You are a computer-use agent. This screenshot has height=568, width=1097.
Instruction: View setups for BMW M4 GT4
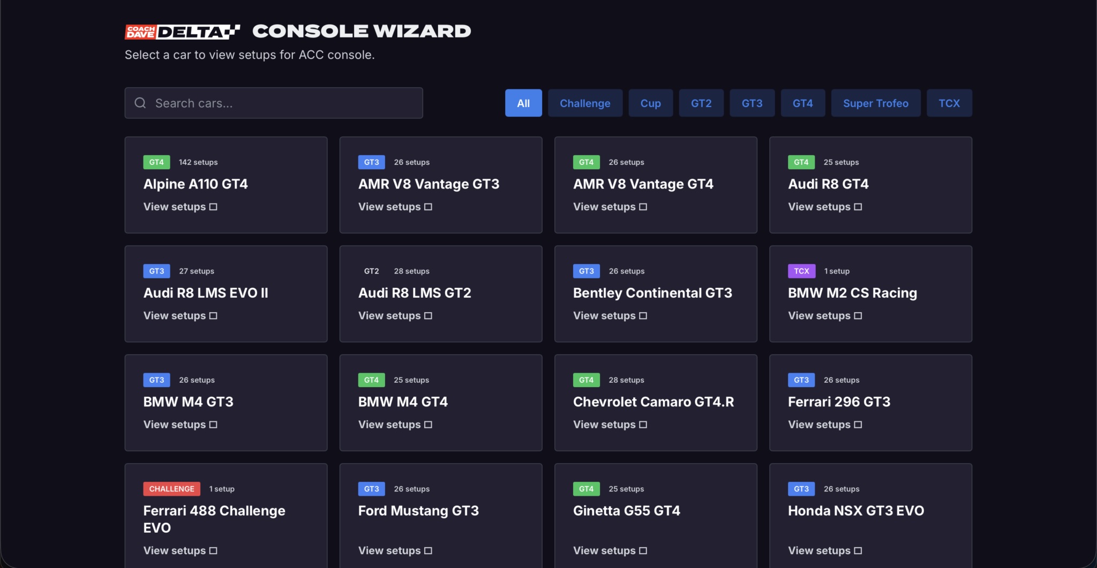tap(395, 424)
